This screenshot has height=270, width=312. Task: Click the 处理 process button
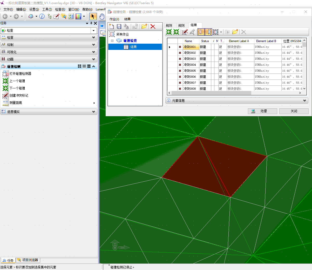[262, 111]
